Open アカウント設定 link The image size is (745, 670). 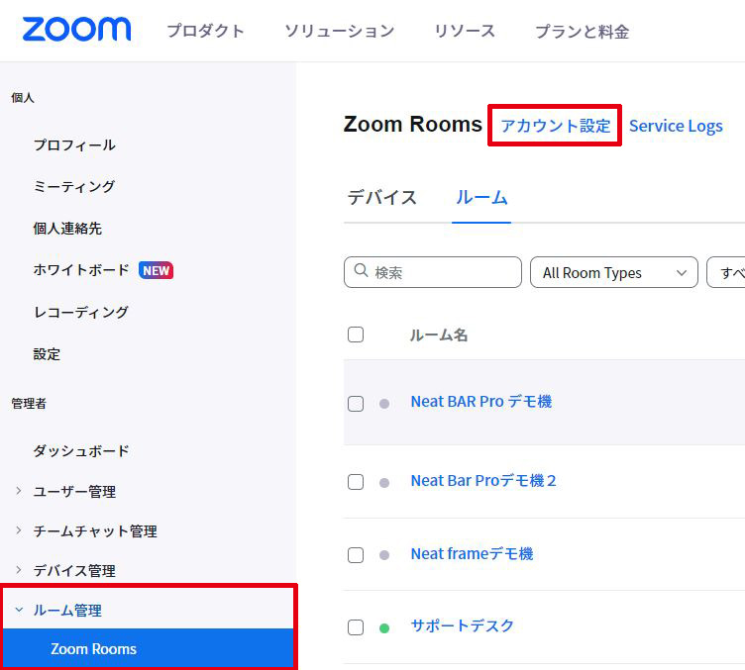point(556,126)
